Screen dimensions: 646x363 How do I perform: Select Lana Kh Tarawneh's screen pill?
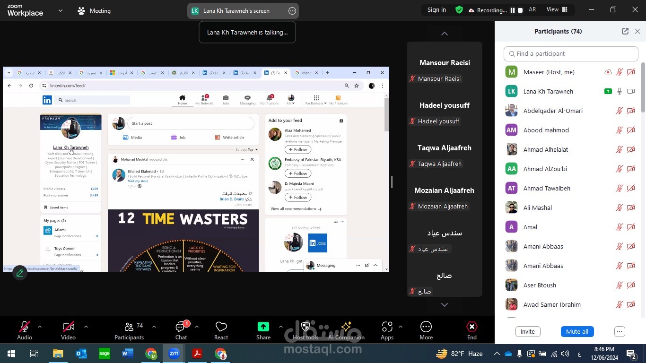[243, 11]
